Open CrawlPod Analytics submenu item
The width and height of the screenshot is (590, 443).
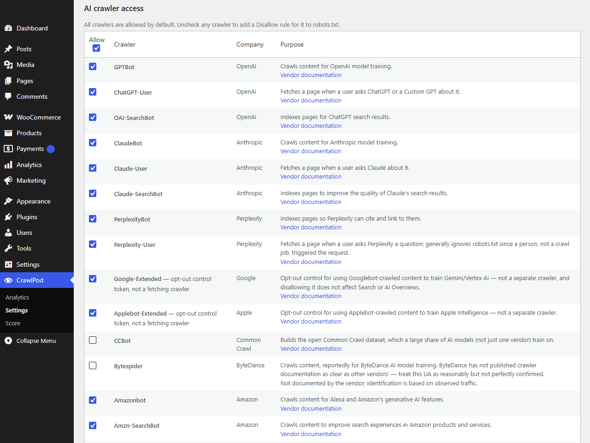pyautogui.click(x=17, y=298)
